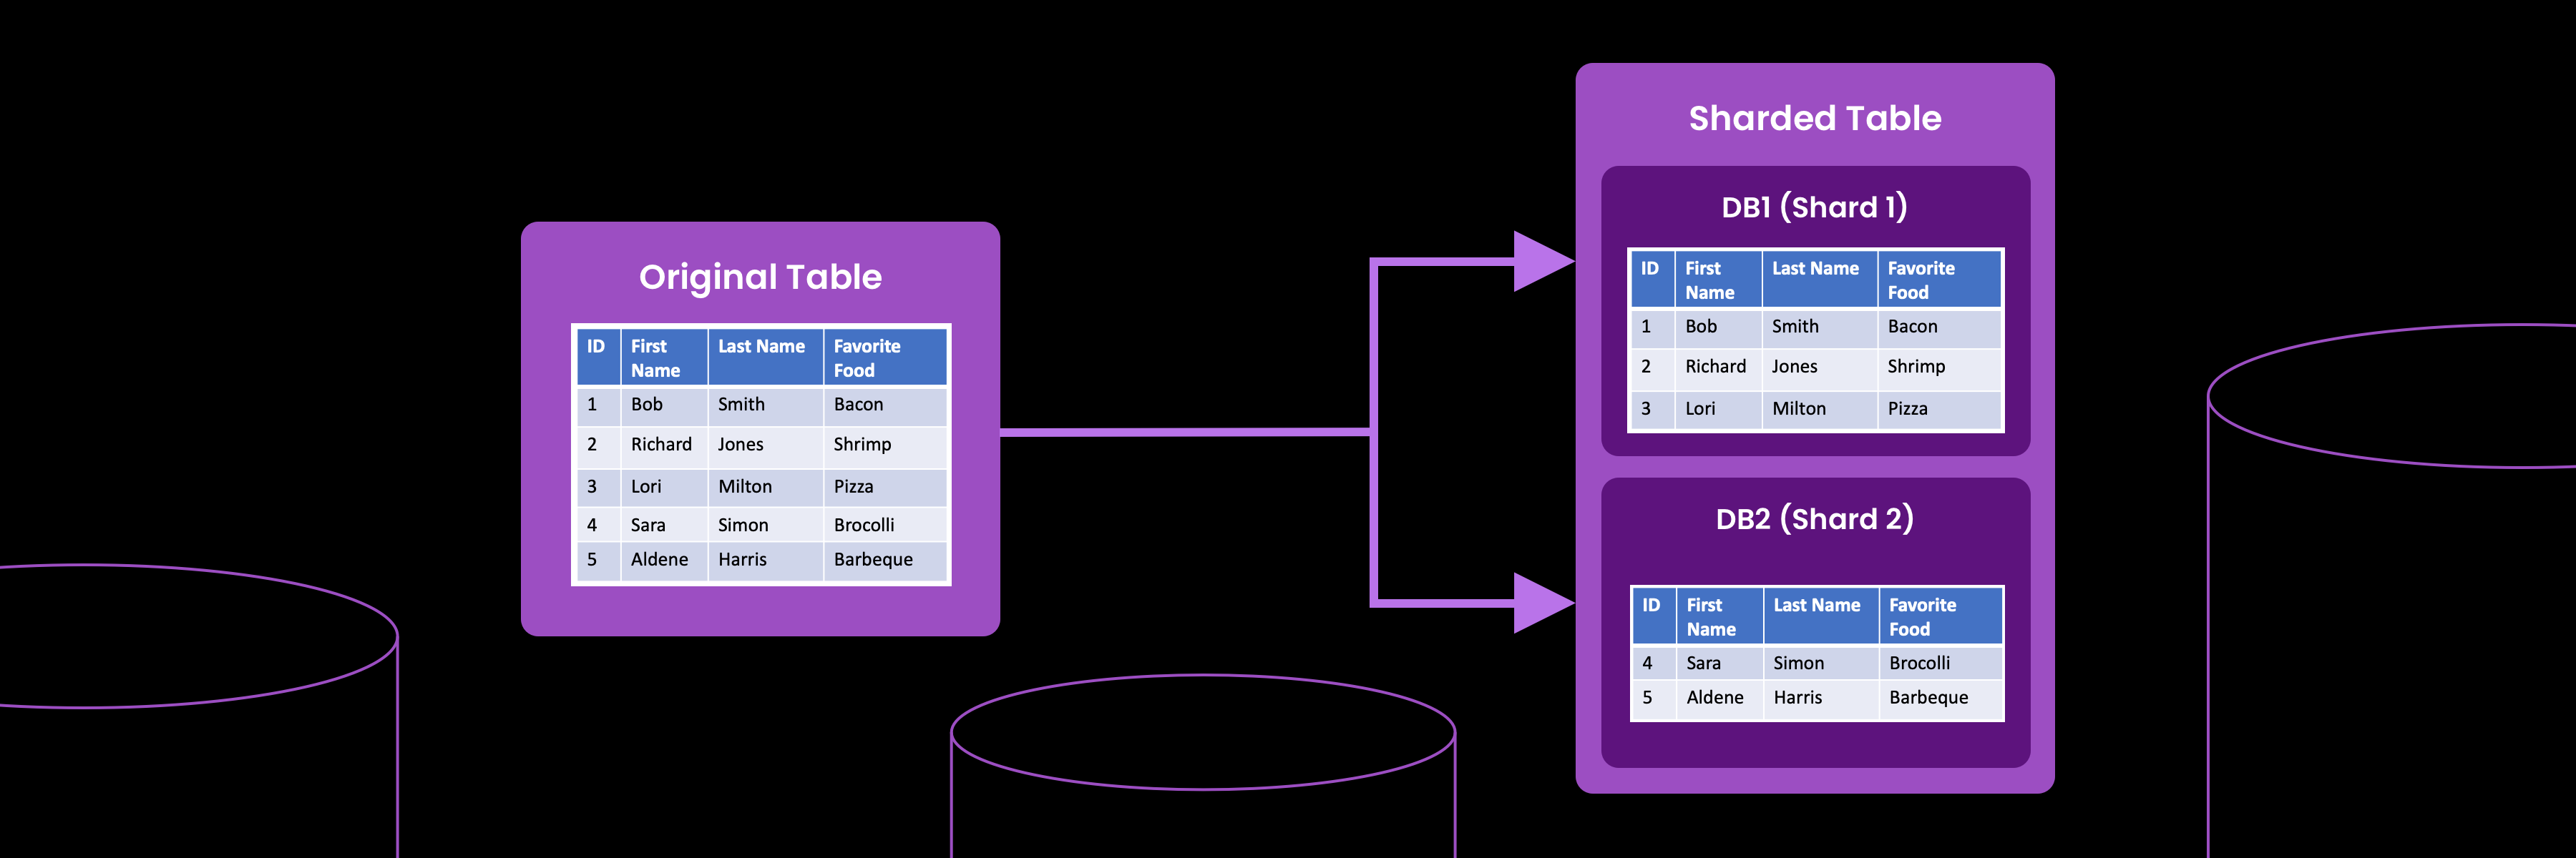Viewport: 2576px width, 858px height.
Task: Click the Pizza cell in DB1 table
Action: pyautogui.click(x=1907, y=408)
